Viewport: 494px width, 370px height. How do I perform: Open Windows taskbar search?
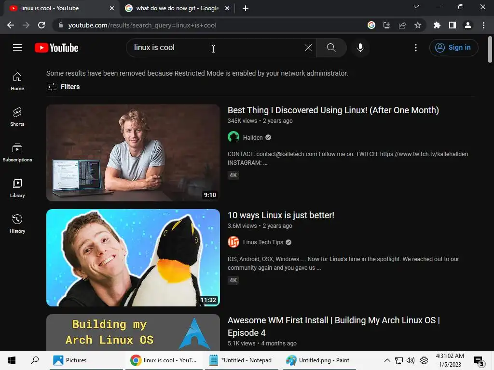point(35,360)
